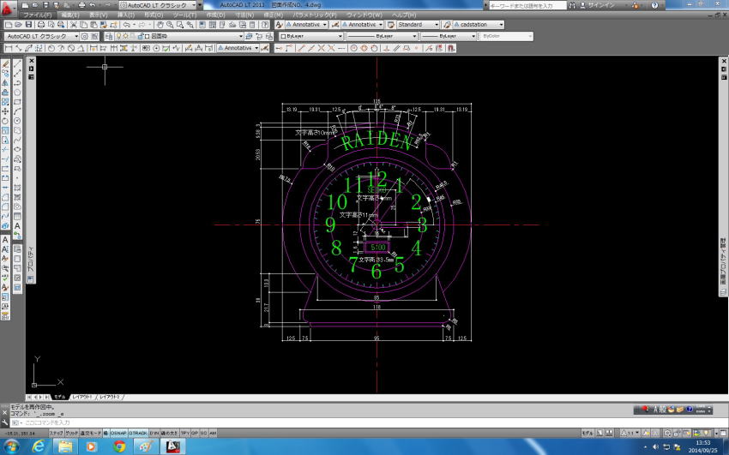The width and height of the screenshot is (729, 455).
Task: Click the Cut scissors icon
Action: click(74, 25)
